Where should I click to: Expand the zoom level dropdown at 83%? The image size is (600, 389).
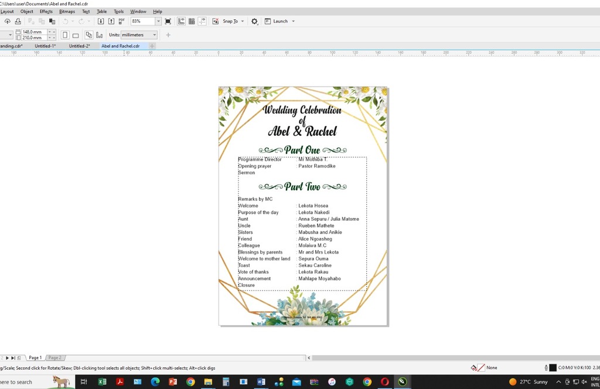158,21
